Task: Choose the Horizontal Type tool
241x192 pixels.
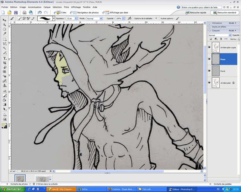Action: [5, 58]
